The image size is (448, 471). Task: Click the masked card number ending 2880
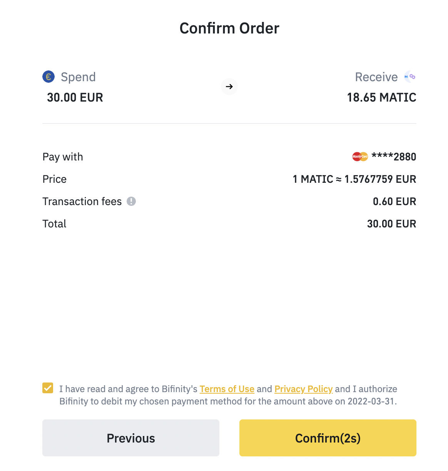click(x=394, y=157)
